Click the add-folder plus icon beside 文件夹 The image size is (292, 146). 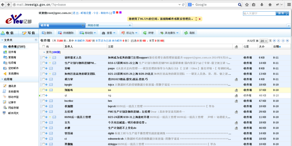[x=36, y=40]
